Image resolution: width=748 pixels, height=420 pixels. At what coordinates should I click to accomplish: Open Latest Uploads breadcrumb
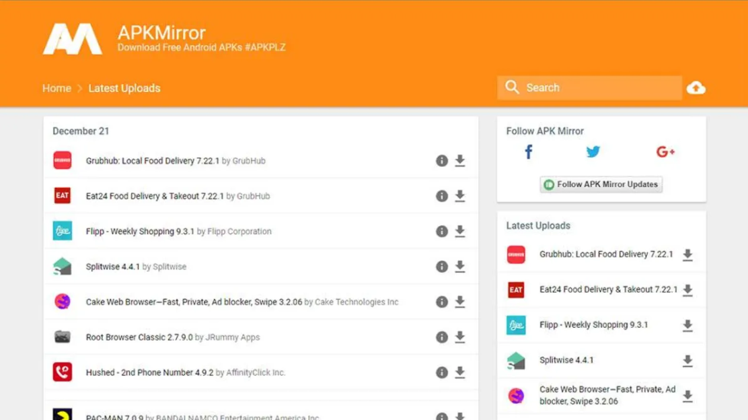coord(124,88)
